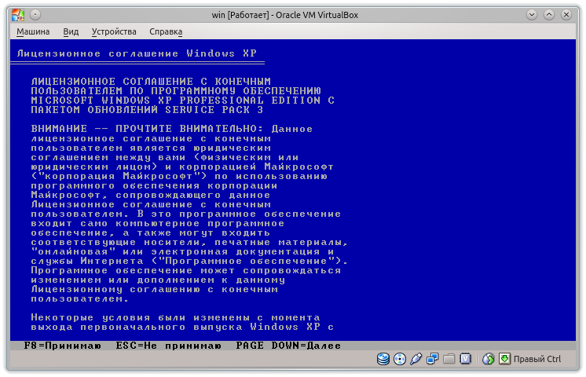Click the hard disk activity indicator icon
Screen dimensions: 586x377
(x=383, y=359)
